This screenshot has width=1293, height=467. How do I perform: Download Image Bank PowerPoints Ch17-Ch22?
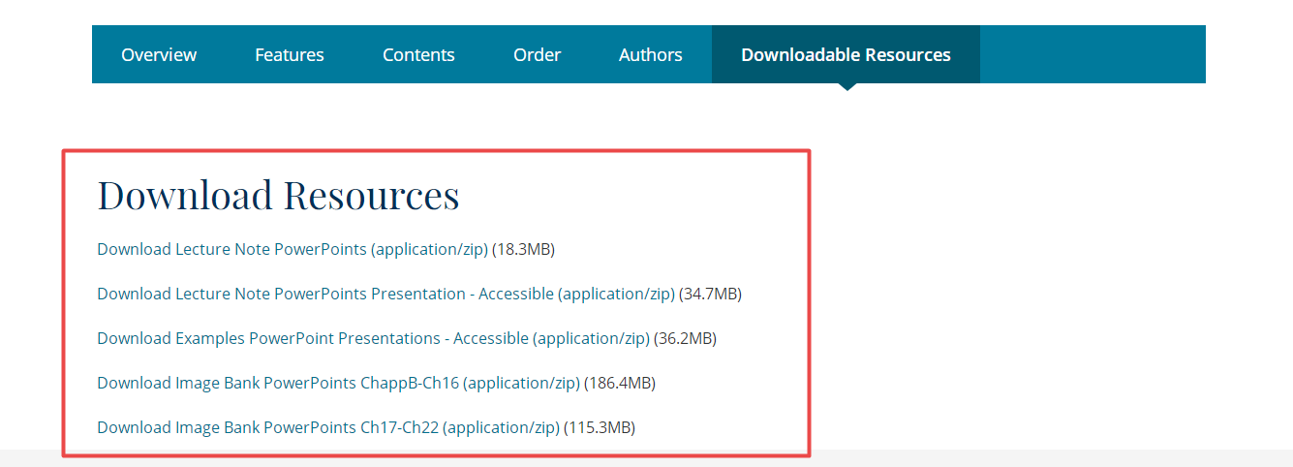(328, 427)
